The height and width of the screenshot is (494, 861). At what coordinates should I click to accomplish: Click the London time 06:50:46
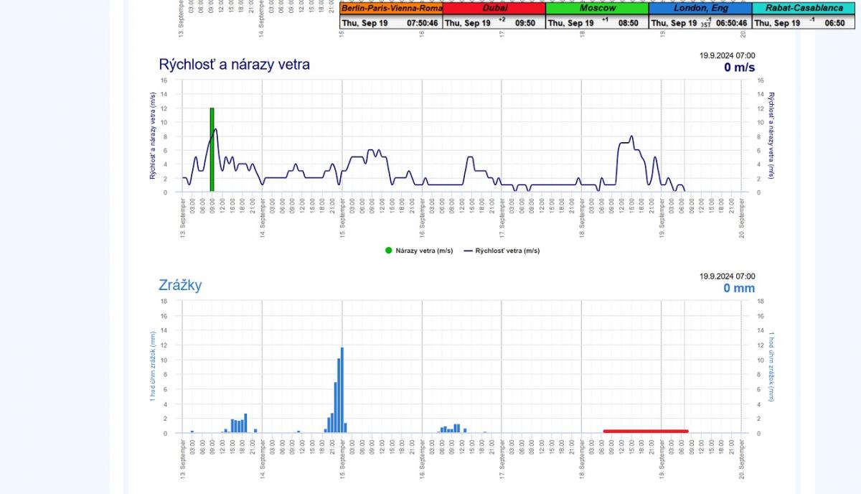[x=732, y=23]
